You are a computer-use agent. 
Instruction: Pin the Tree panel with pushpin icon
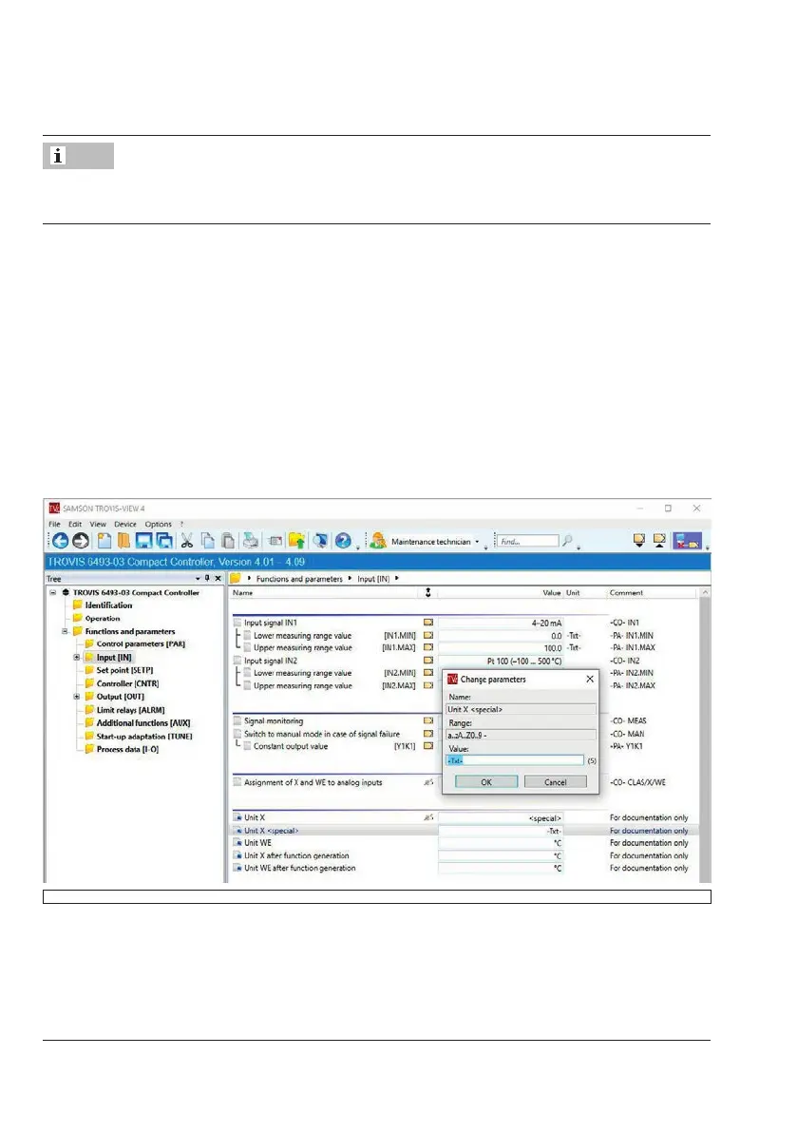(x=207, y=578)
